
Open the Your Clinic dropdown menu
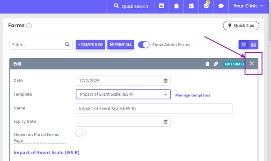[248, 6]
